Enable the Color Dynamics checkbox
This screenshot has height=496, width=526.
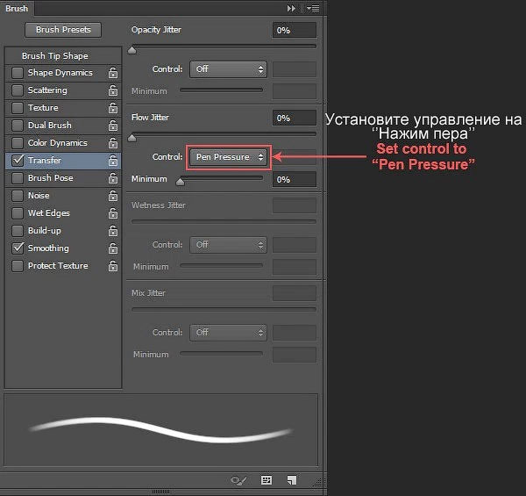18,143
